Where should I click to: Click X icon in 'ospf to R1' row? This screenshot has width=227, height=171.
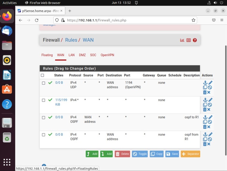[x=209, y=127]
